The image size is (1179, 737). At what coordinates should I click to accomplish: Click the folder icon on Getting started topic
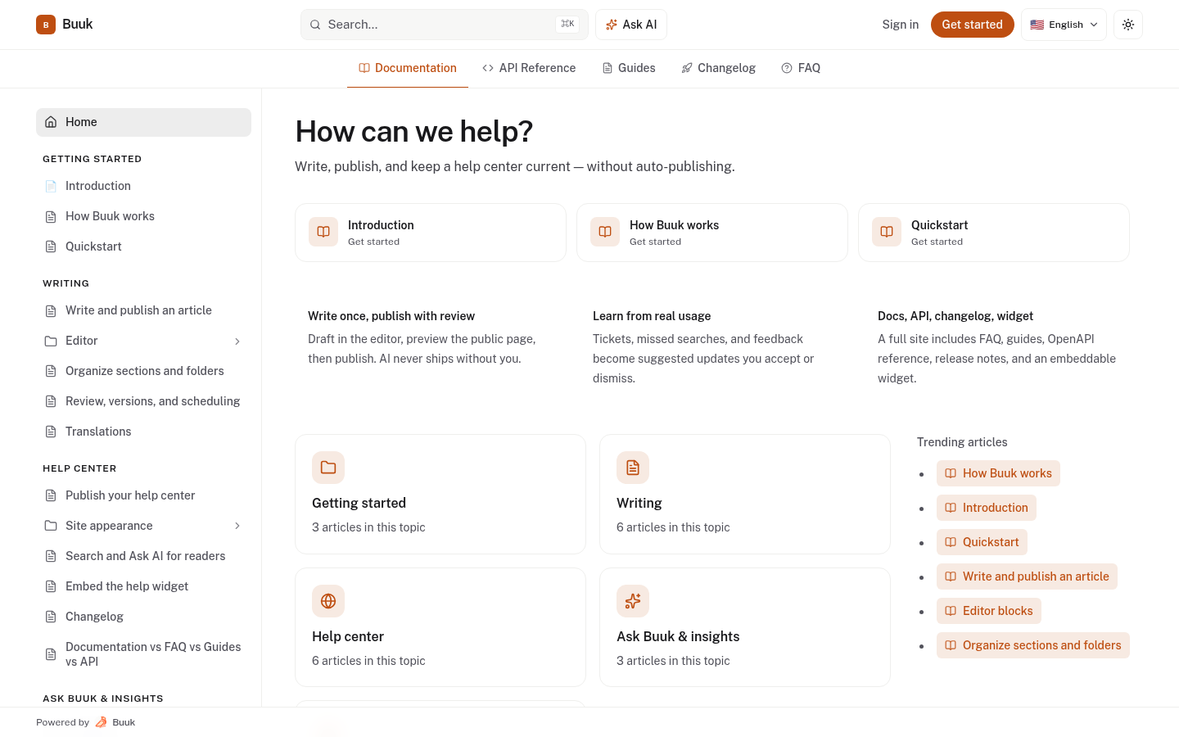(328, 468)
